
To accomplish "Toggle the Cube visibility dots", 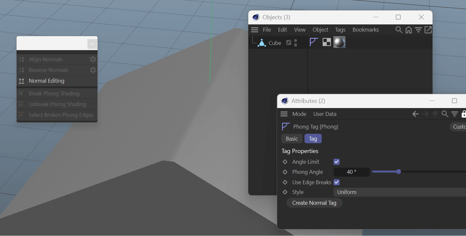I will (295, 43).
